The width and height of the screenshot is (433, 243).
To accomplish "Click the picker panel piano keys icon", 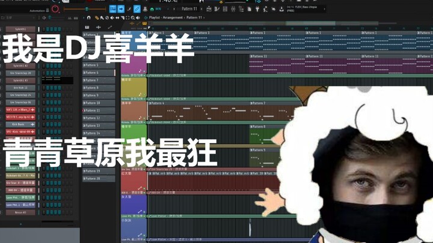I will [x=87, y=27].
